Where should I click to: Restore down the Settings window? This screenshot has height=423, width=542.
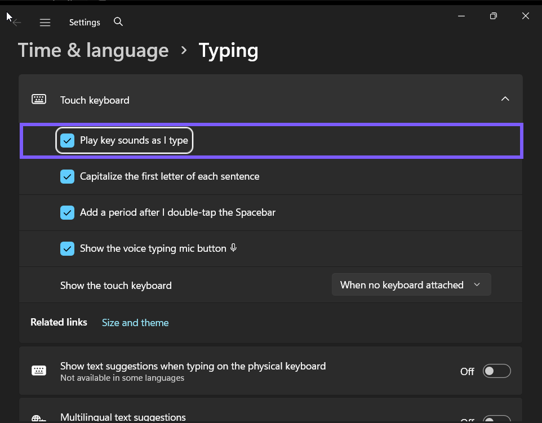coord(493,16)
